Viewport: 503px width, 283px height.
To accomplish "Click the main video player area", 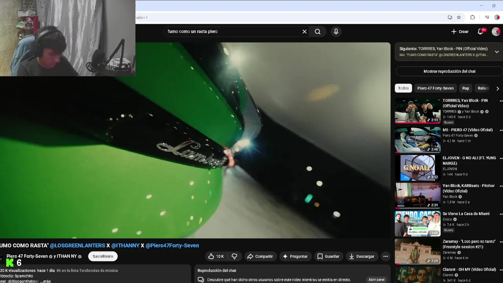I will [195, 140].
